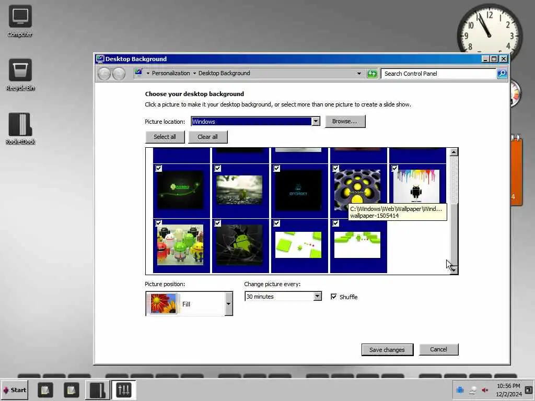Open the mixer sliders taskbar button

coord(123,390)
